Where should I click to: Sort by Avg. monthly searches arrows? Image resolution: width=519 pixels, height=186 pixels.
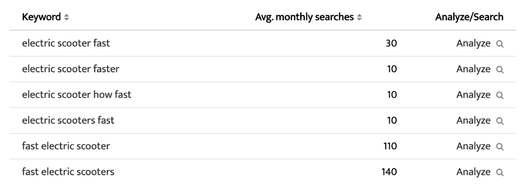pyautogui.click(x=360, y=18)
